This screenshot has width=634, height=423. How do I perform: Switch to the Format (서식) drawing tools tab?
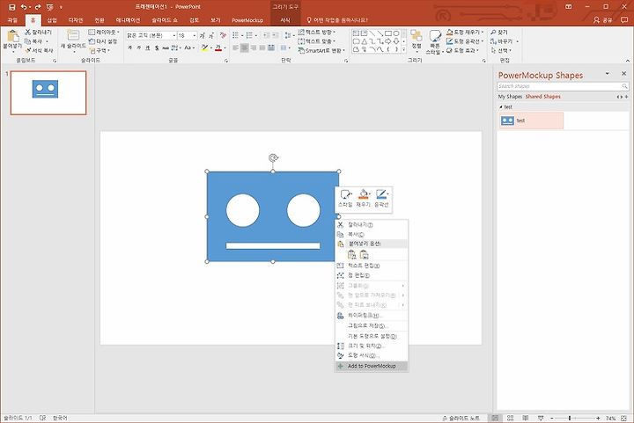[x=285, y=19]
